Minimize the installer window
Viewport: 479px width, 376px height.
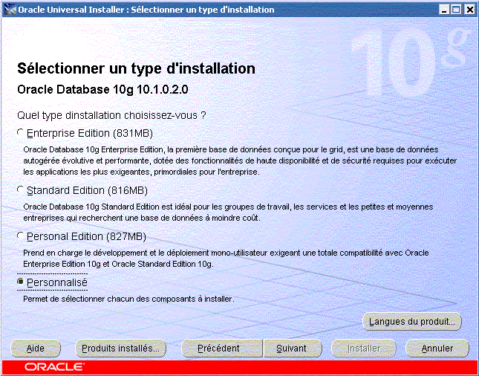pos(443,10)
